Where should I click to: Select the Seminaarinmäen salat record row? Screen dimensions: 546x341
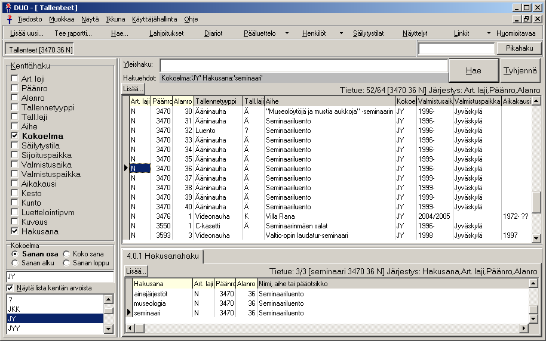330,225
